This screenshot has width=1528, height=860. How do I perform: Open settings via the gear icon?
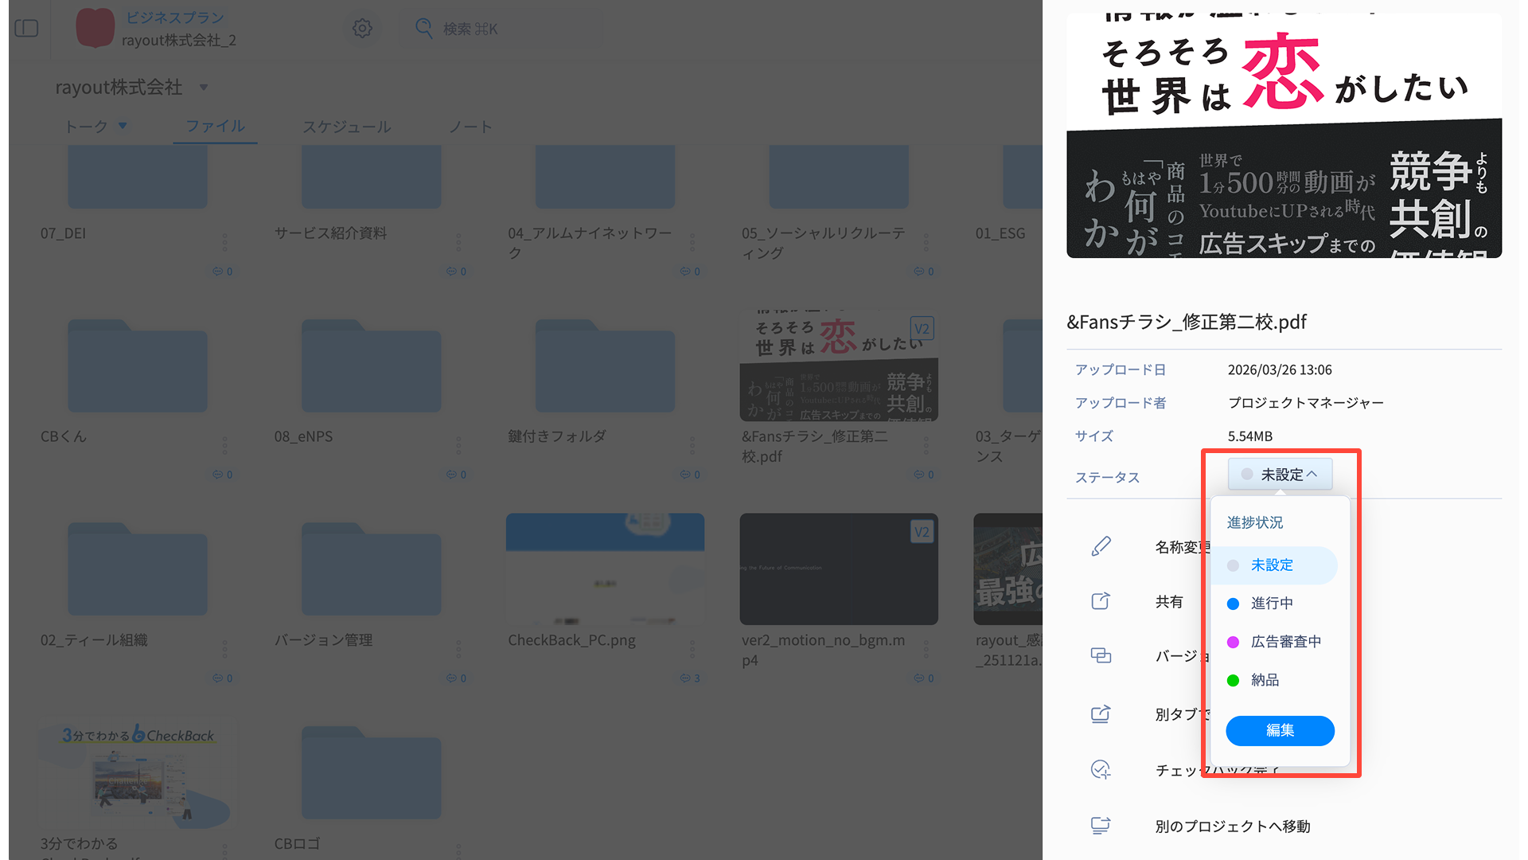362,29
